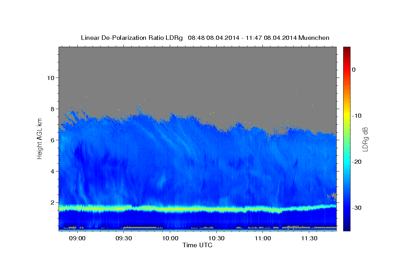Viewport: 416px width, 277px height.
Task: Click the 'Height AGL km' axis label
Action: coord(40,138)
